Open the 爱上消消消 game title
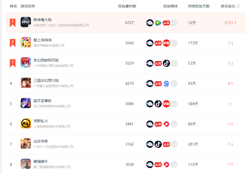Image resolution: width=246 pixels, height=174 pixels. point(43,40)
